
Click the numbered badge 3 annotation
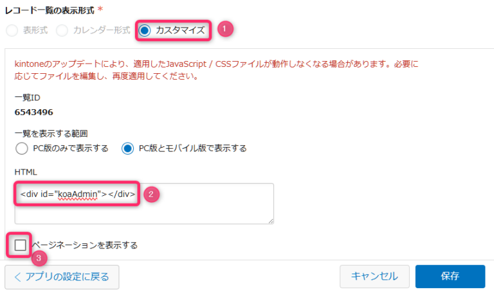40,259
